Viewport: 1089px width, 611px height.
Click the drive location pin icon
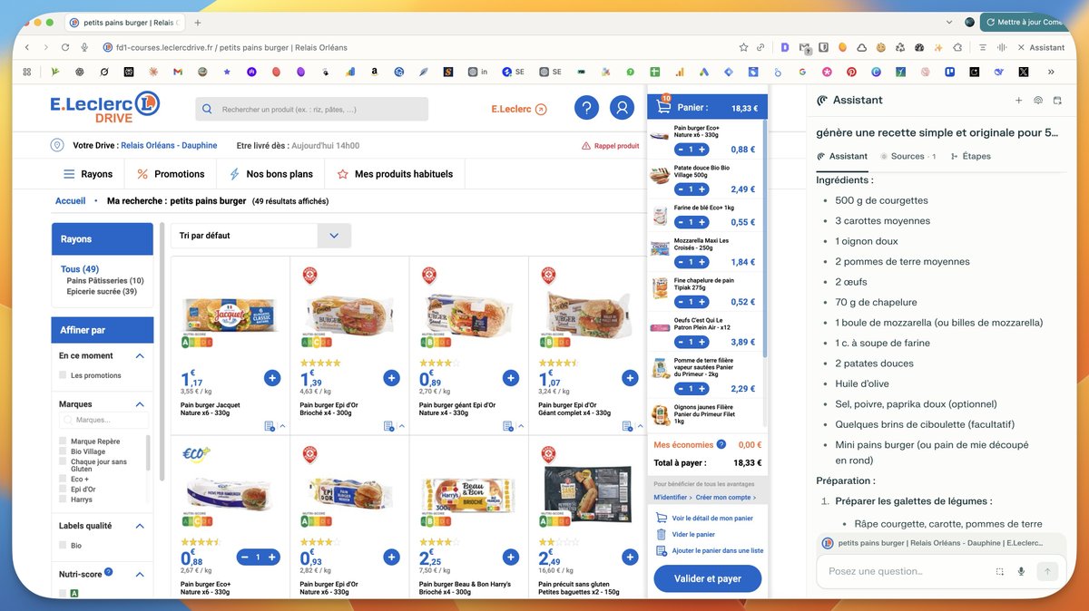tap(57, 145)
